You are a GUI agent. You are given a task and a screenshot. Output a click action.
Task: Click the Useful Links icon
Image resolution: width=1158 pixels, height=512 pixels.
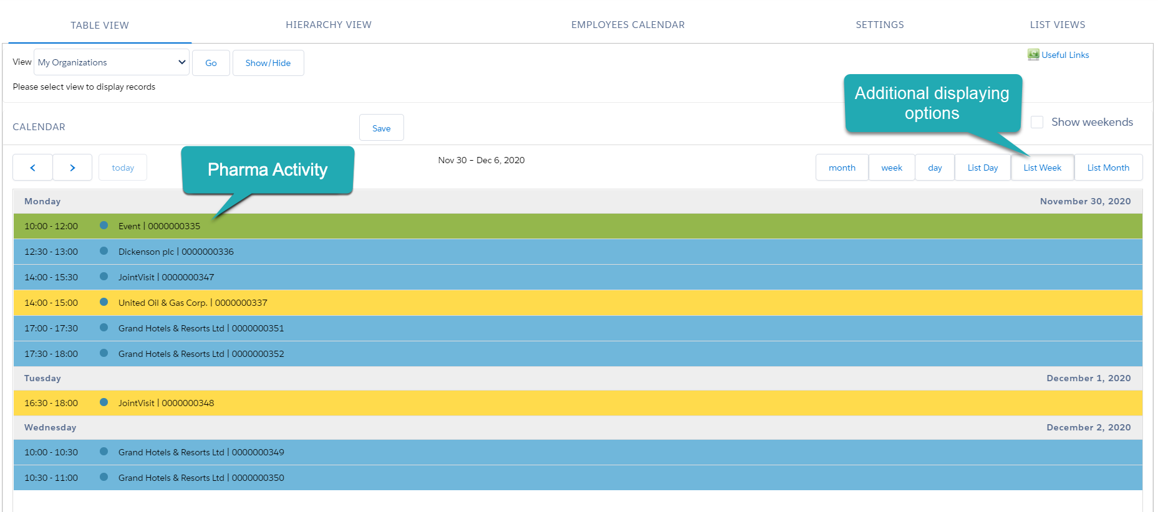(1033, 55)
